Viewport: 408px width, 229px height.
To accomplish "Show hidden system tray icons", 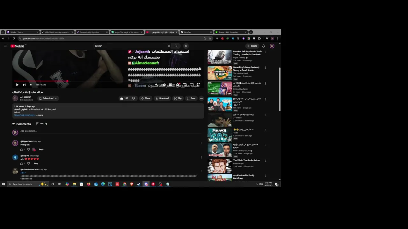I will pos(257,184).
